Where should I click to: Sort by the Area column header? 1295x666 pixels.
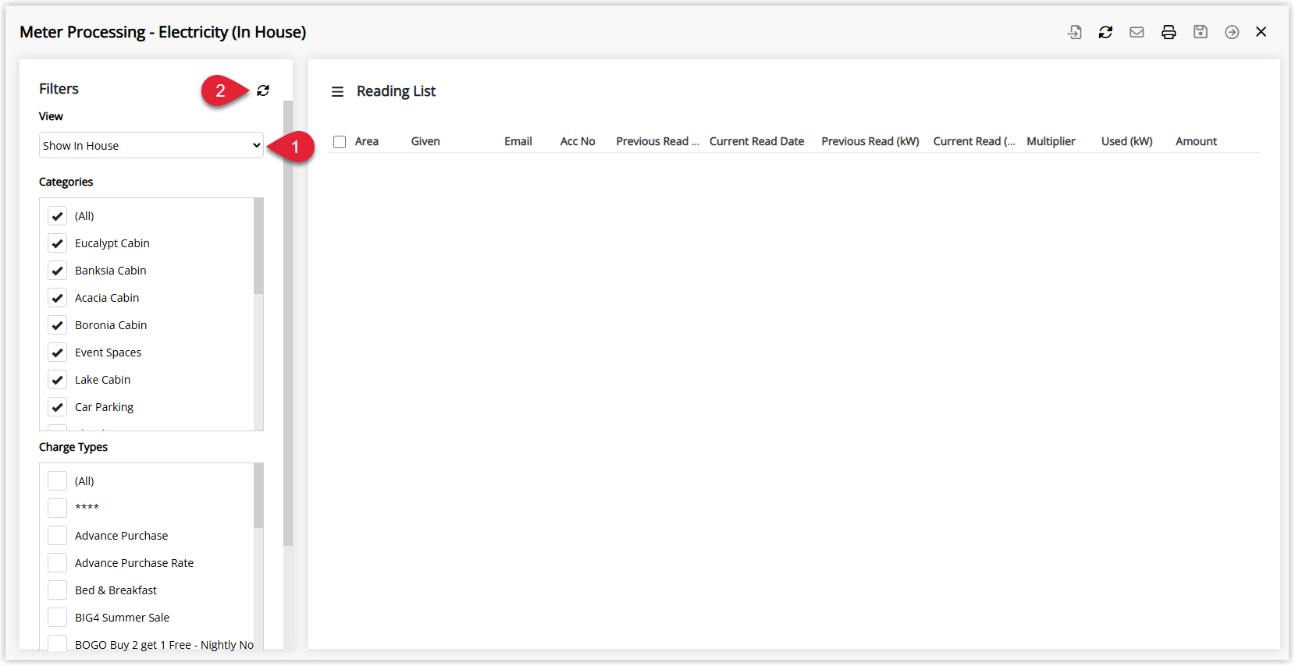click(x=367, y=141)
